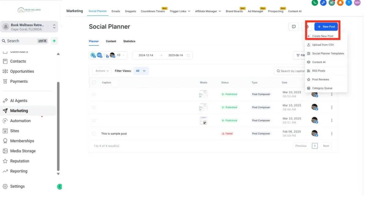Expand the Actions dropdown
The image size is (367, 210).
tap(102, 71)
